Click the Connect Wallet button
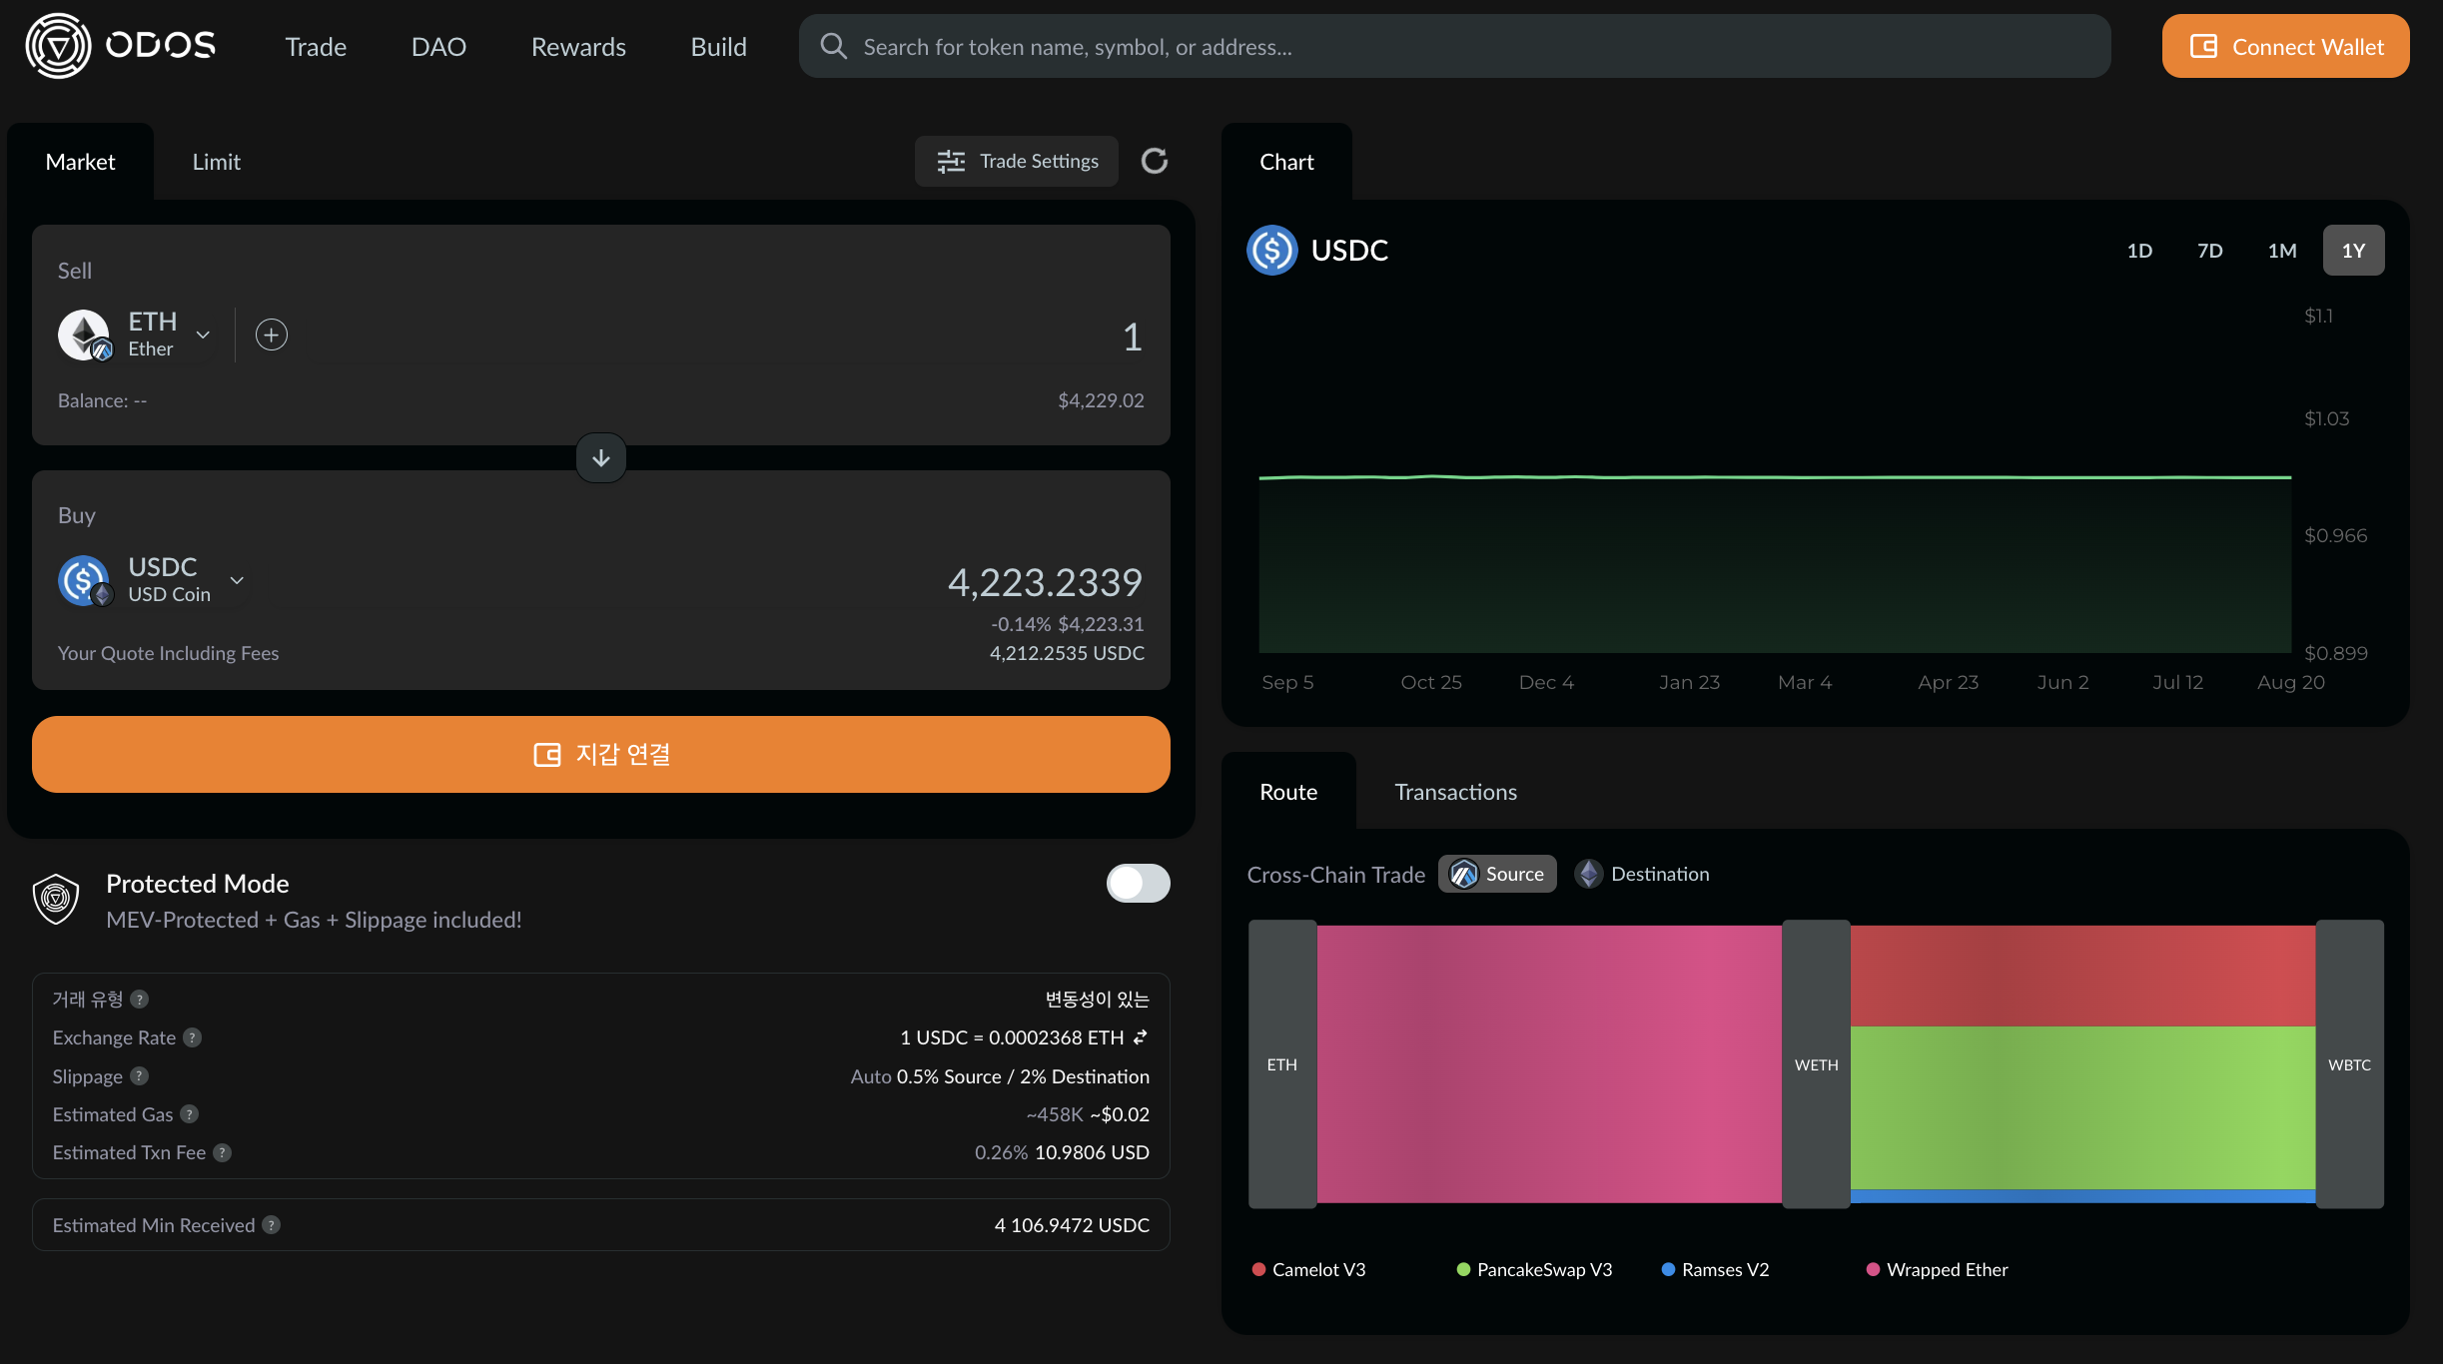Screen dimensions: 2443x1364 point(2285,46)
